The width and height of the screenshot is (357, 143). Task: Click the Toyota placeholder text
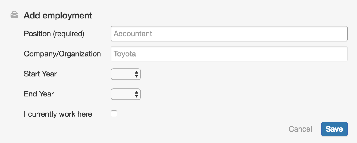(125, 54)
